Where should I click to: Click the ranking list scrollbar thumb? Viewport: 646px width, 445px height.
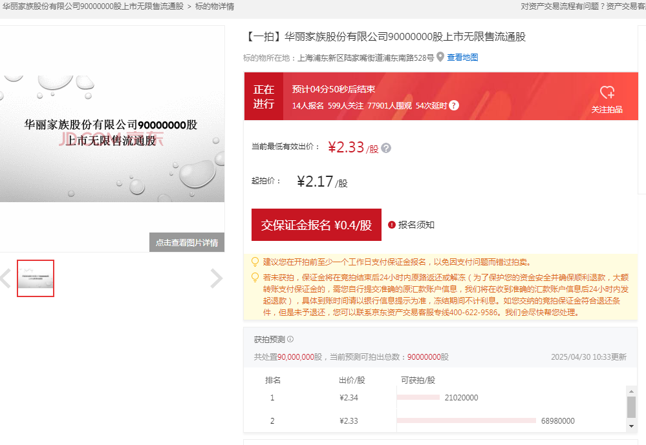click(x=631, y=407)
